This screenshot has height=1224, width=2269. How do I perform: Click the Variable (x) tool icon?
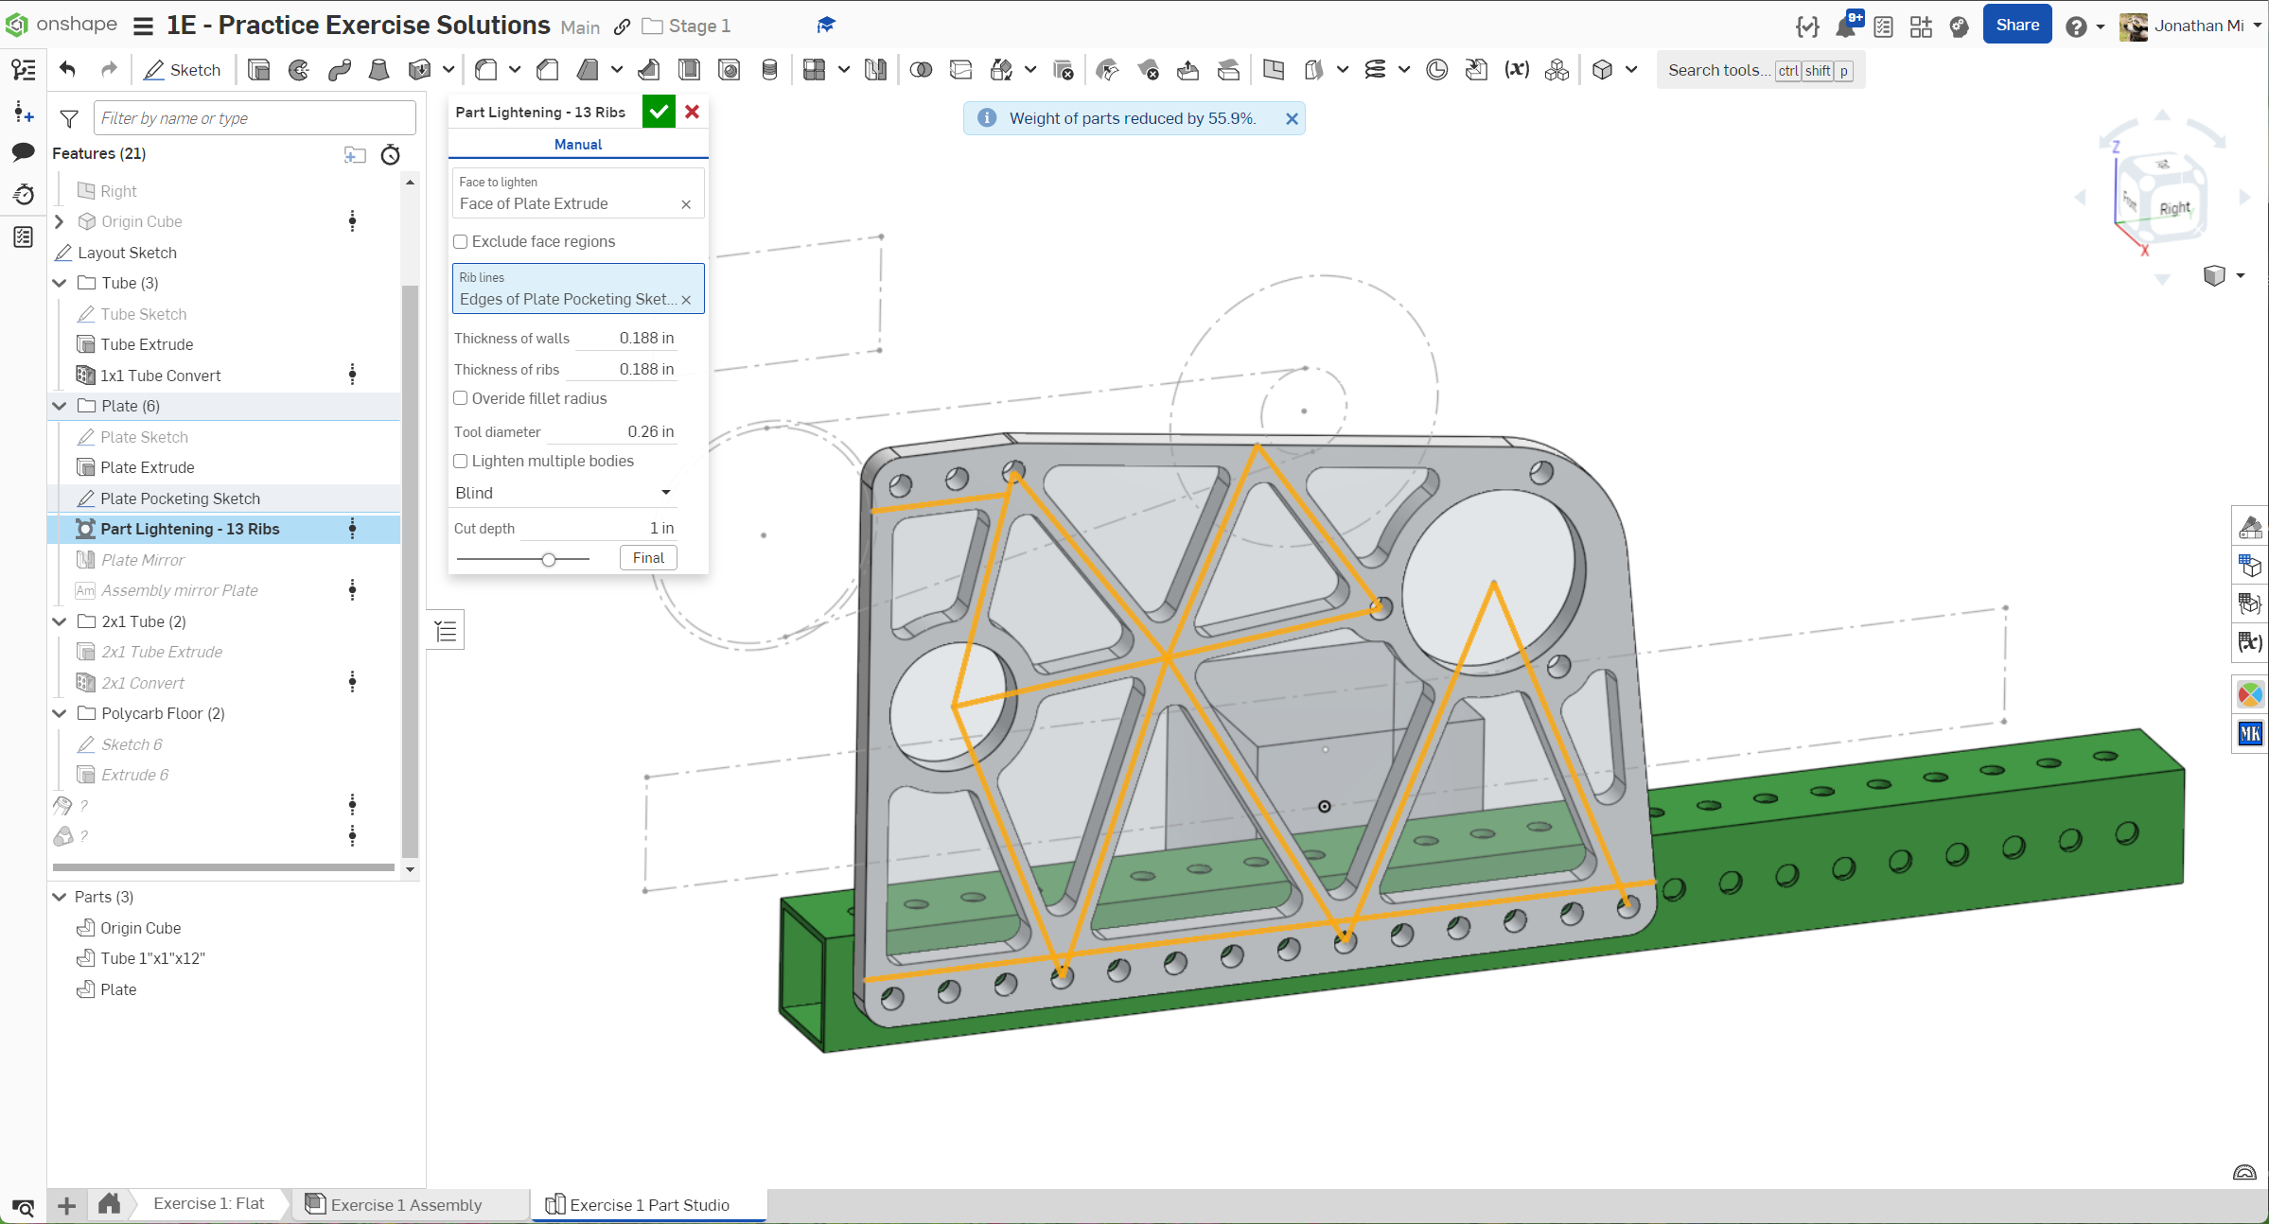(x=1517, y=70)
